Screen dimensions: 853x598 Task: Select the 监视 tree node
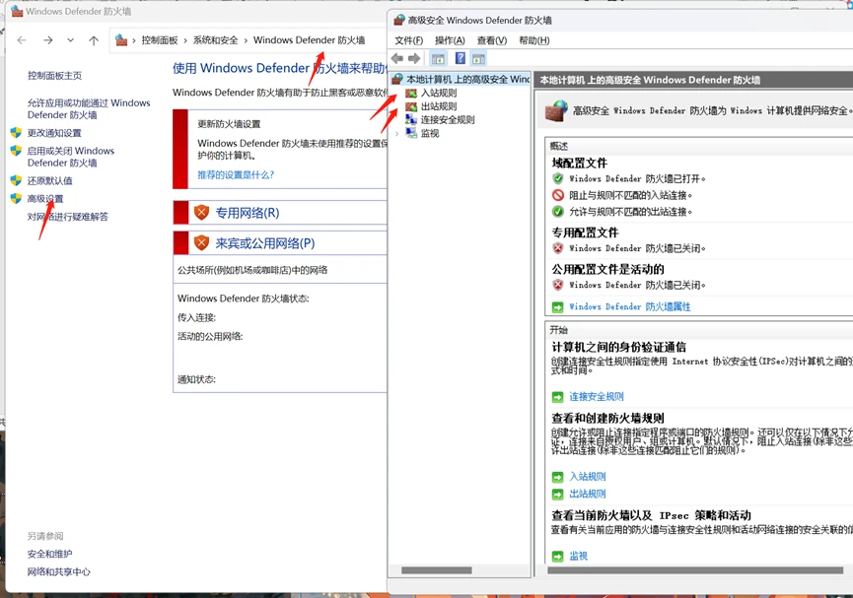(x=430, y=133)
